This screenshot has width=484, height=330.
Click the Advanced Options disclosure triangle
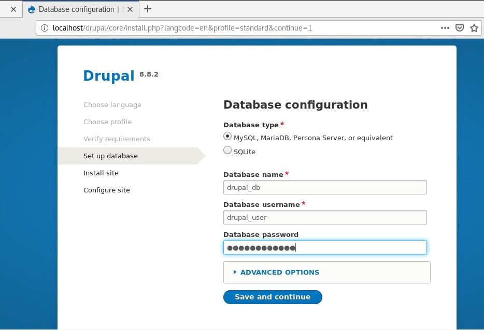click(235, 272)
